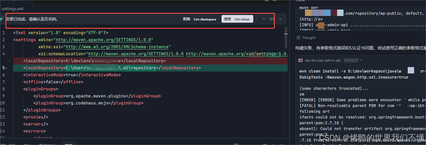The width and height of the screenshot is (426, 145).
Task: Click line number 1 in the gutter
Action: click(4, 33)
